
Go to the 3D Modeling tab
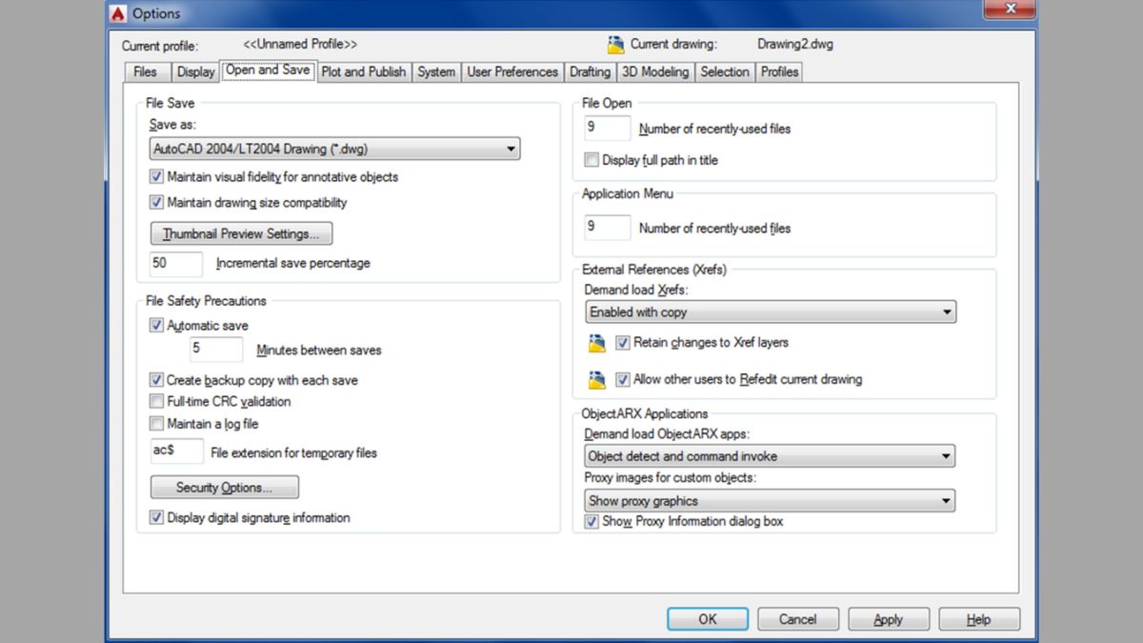654,71
